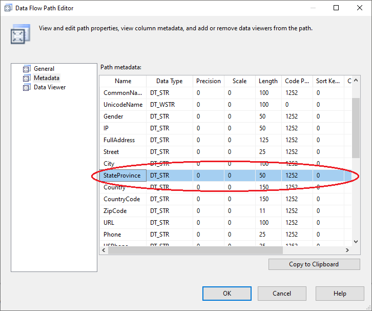Select the StateProvince row
Viewport: 372px width, 311px height.
[x=122, y=176]
